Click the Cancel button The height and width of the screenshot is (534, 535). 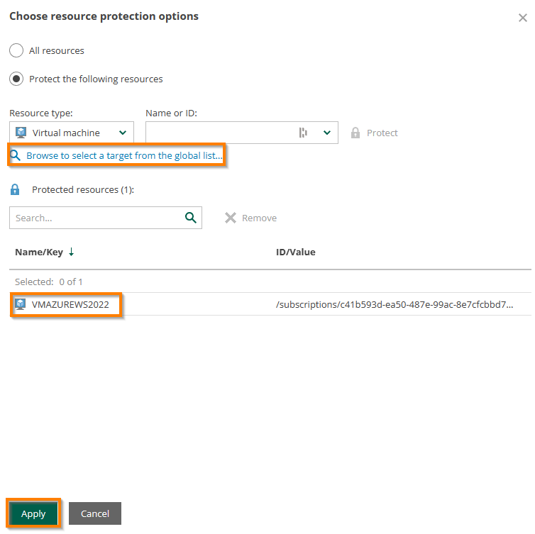coord(95,514)
